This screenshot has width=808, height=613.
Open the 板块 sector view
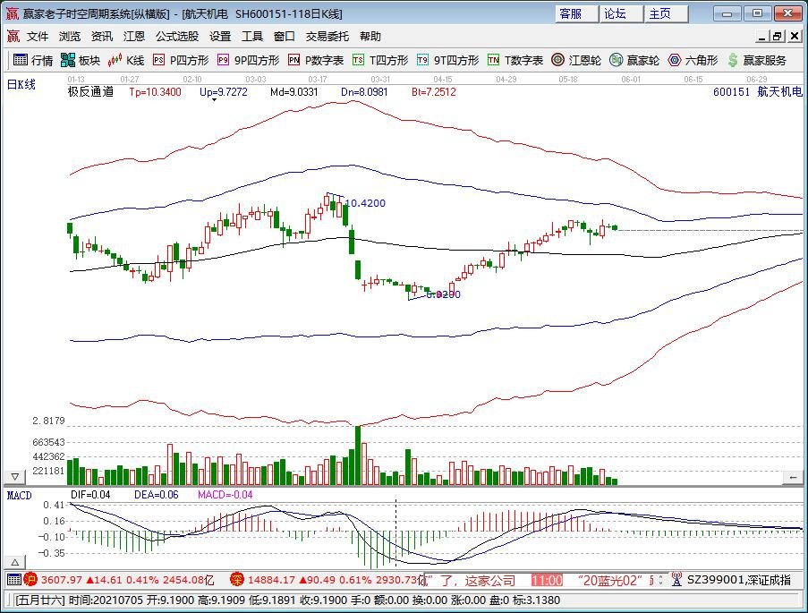click(80, 60)
